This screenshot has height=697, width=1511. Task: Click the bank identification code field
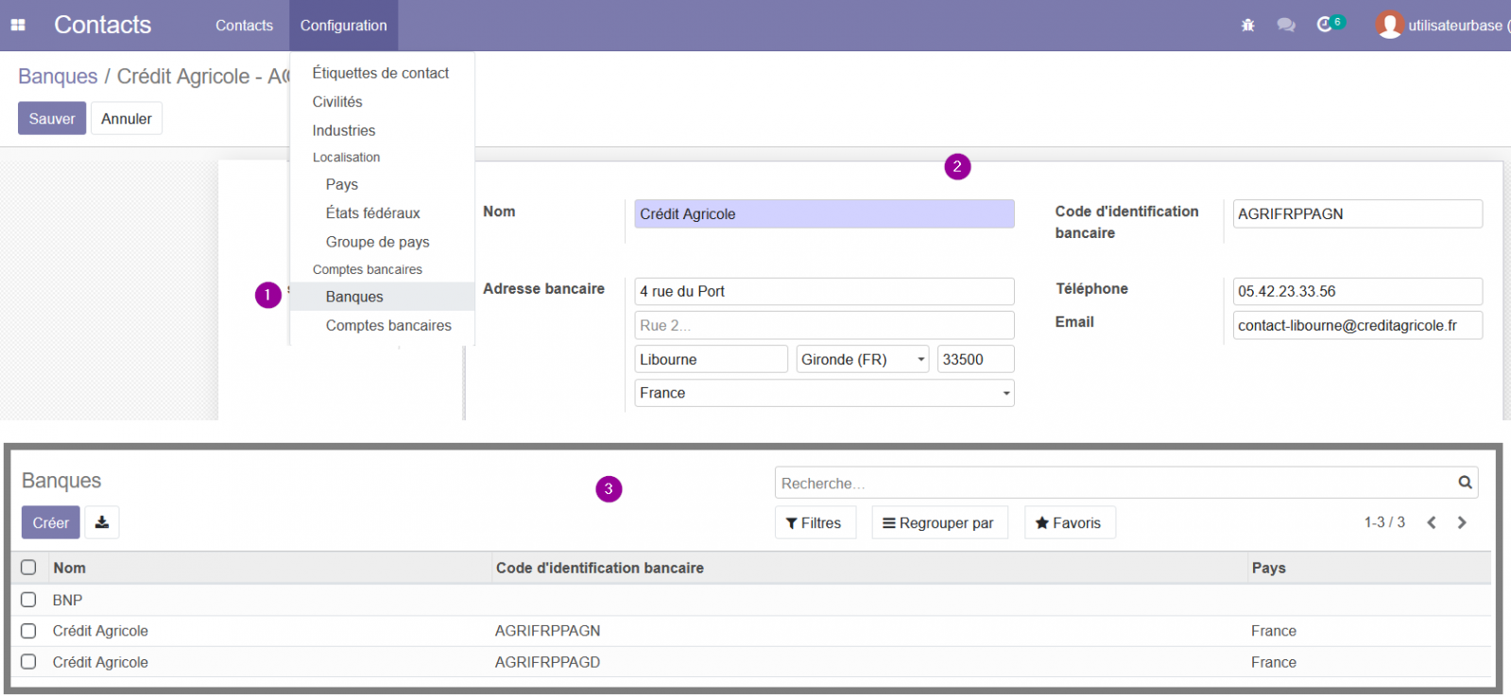point(1357,213)
